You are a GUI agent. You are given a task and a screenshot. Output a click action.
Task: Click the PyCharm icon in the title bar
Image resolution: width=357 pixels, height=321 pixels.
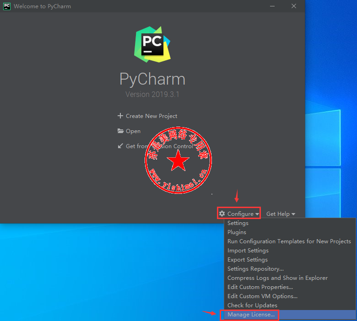7,6
